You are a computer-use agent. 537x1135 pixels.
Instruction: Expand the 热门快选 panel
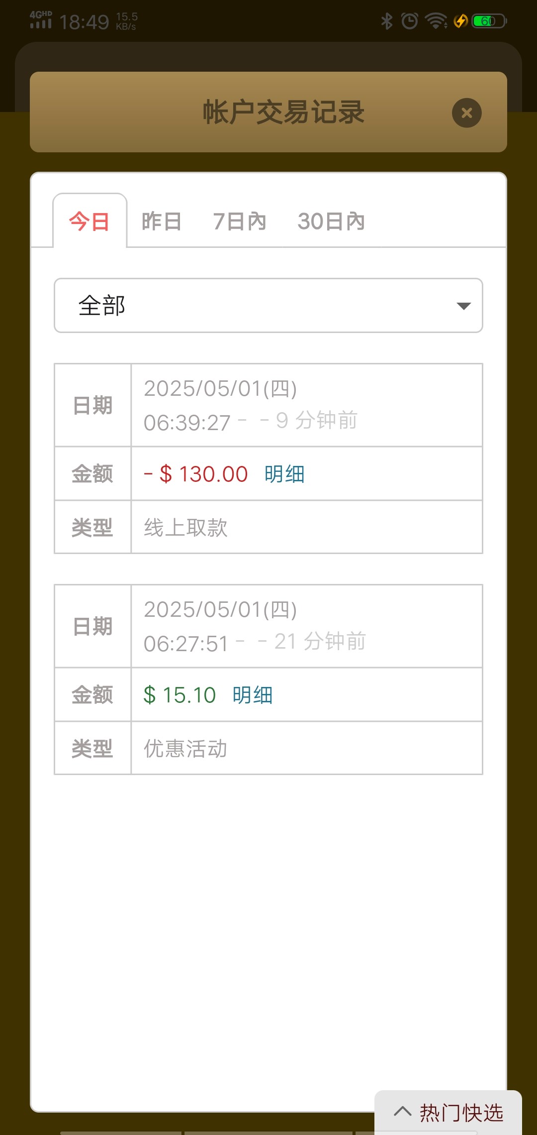point(448,1113)
